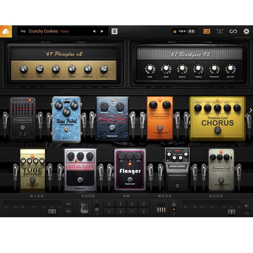
Task: Toggle the Tube Driver footswitch
Action: 33,180
